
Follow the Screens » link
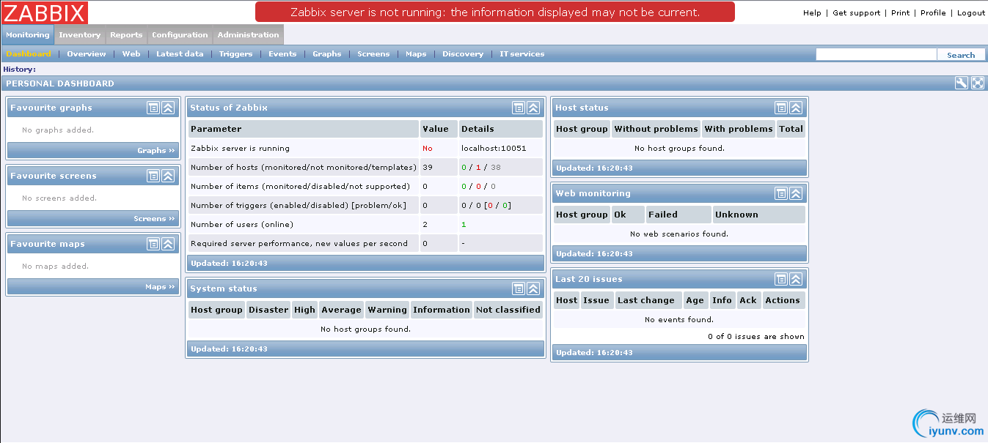coord(155,219)
